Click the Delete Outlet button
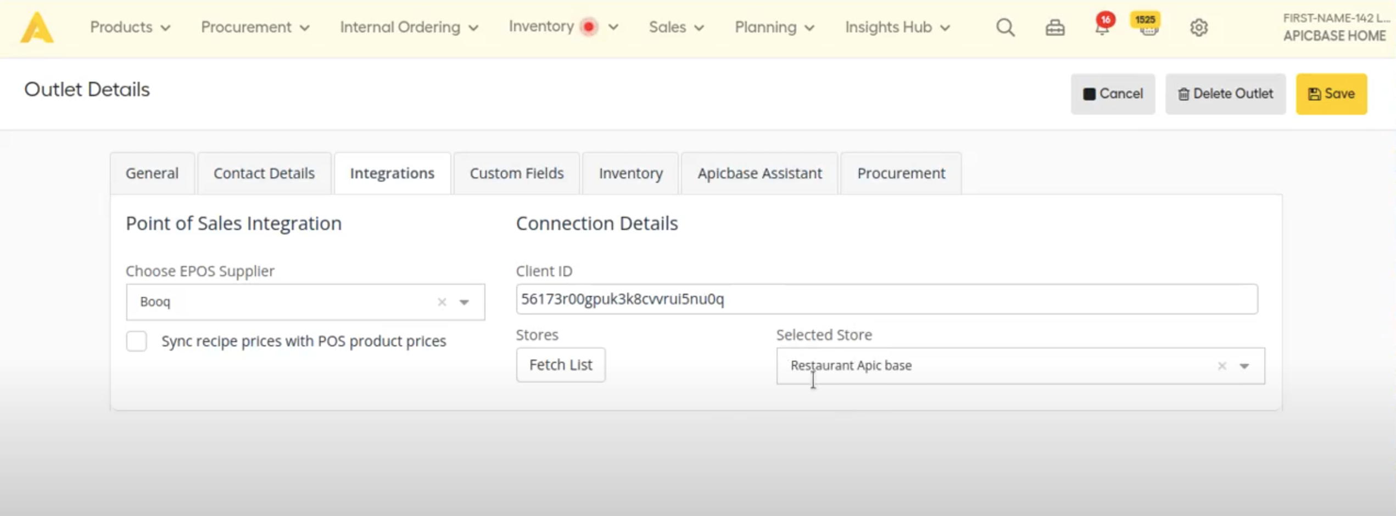 coord(1225,94)
